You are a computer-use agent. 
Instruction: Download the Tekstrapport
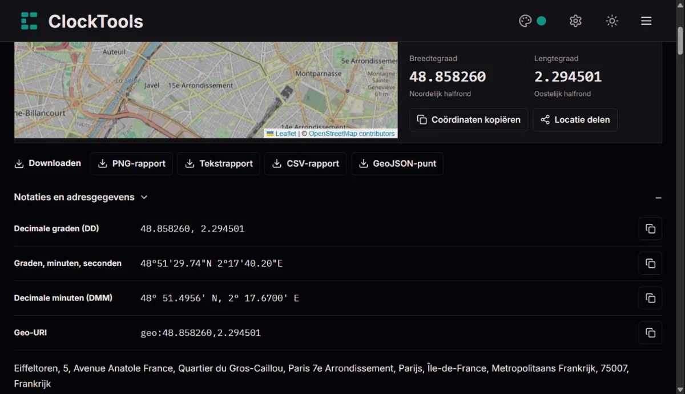coord(219,164)
